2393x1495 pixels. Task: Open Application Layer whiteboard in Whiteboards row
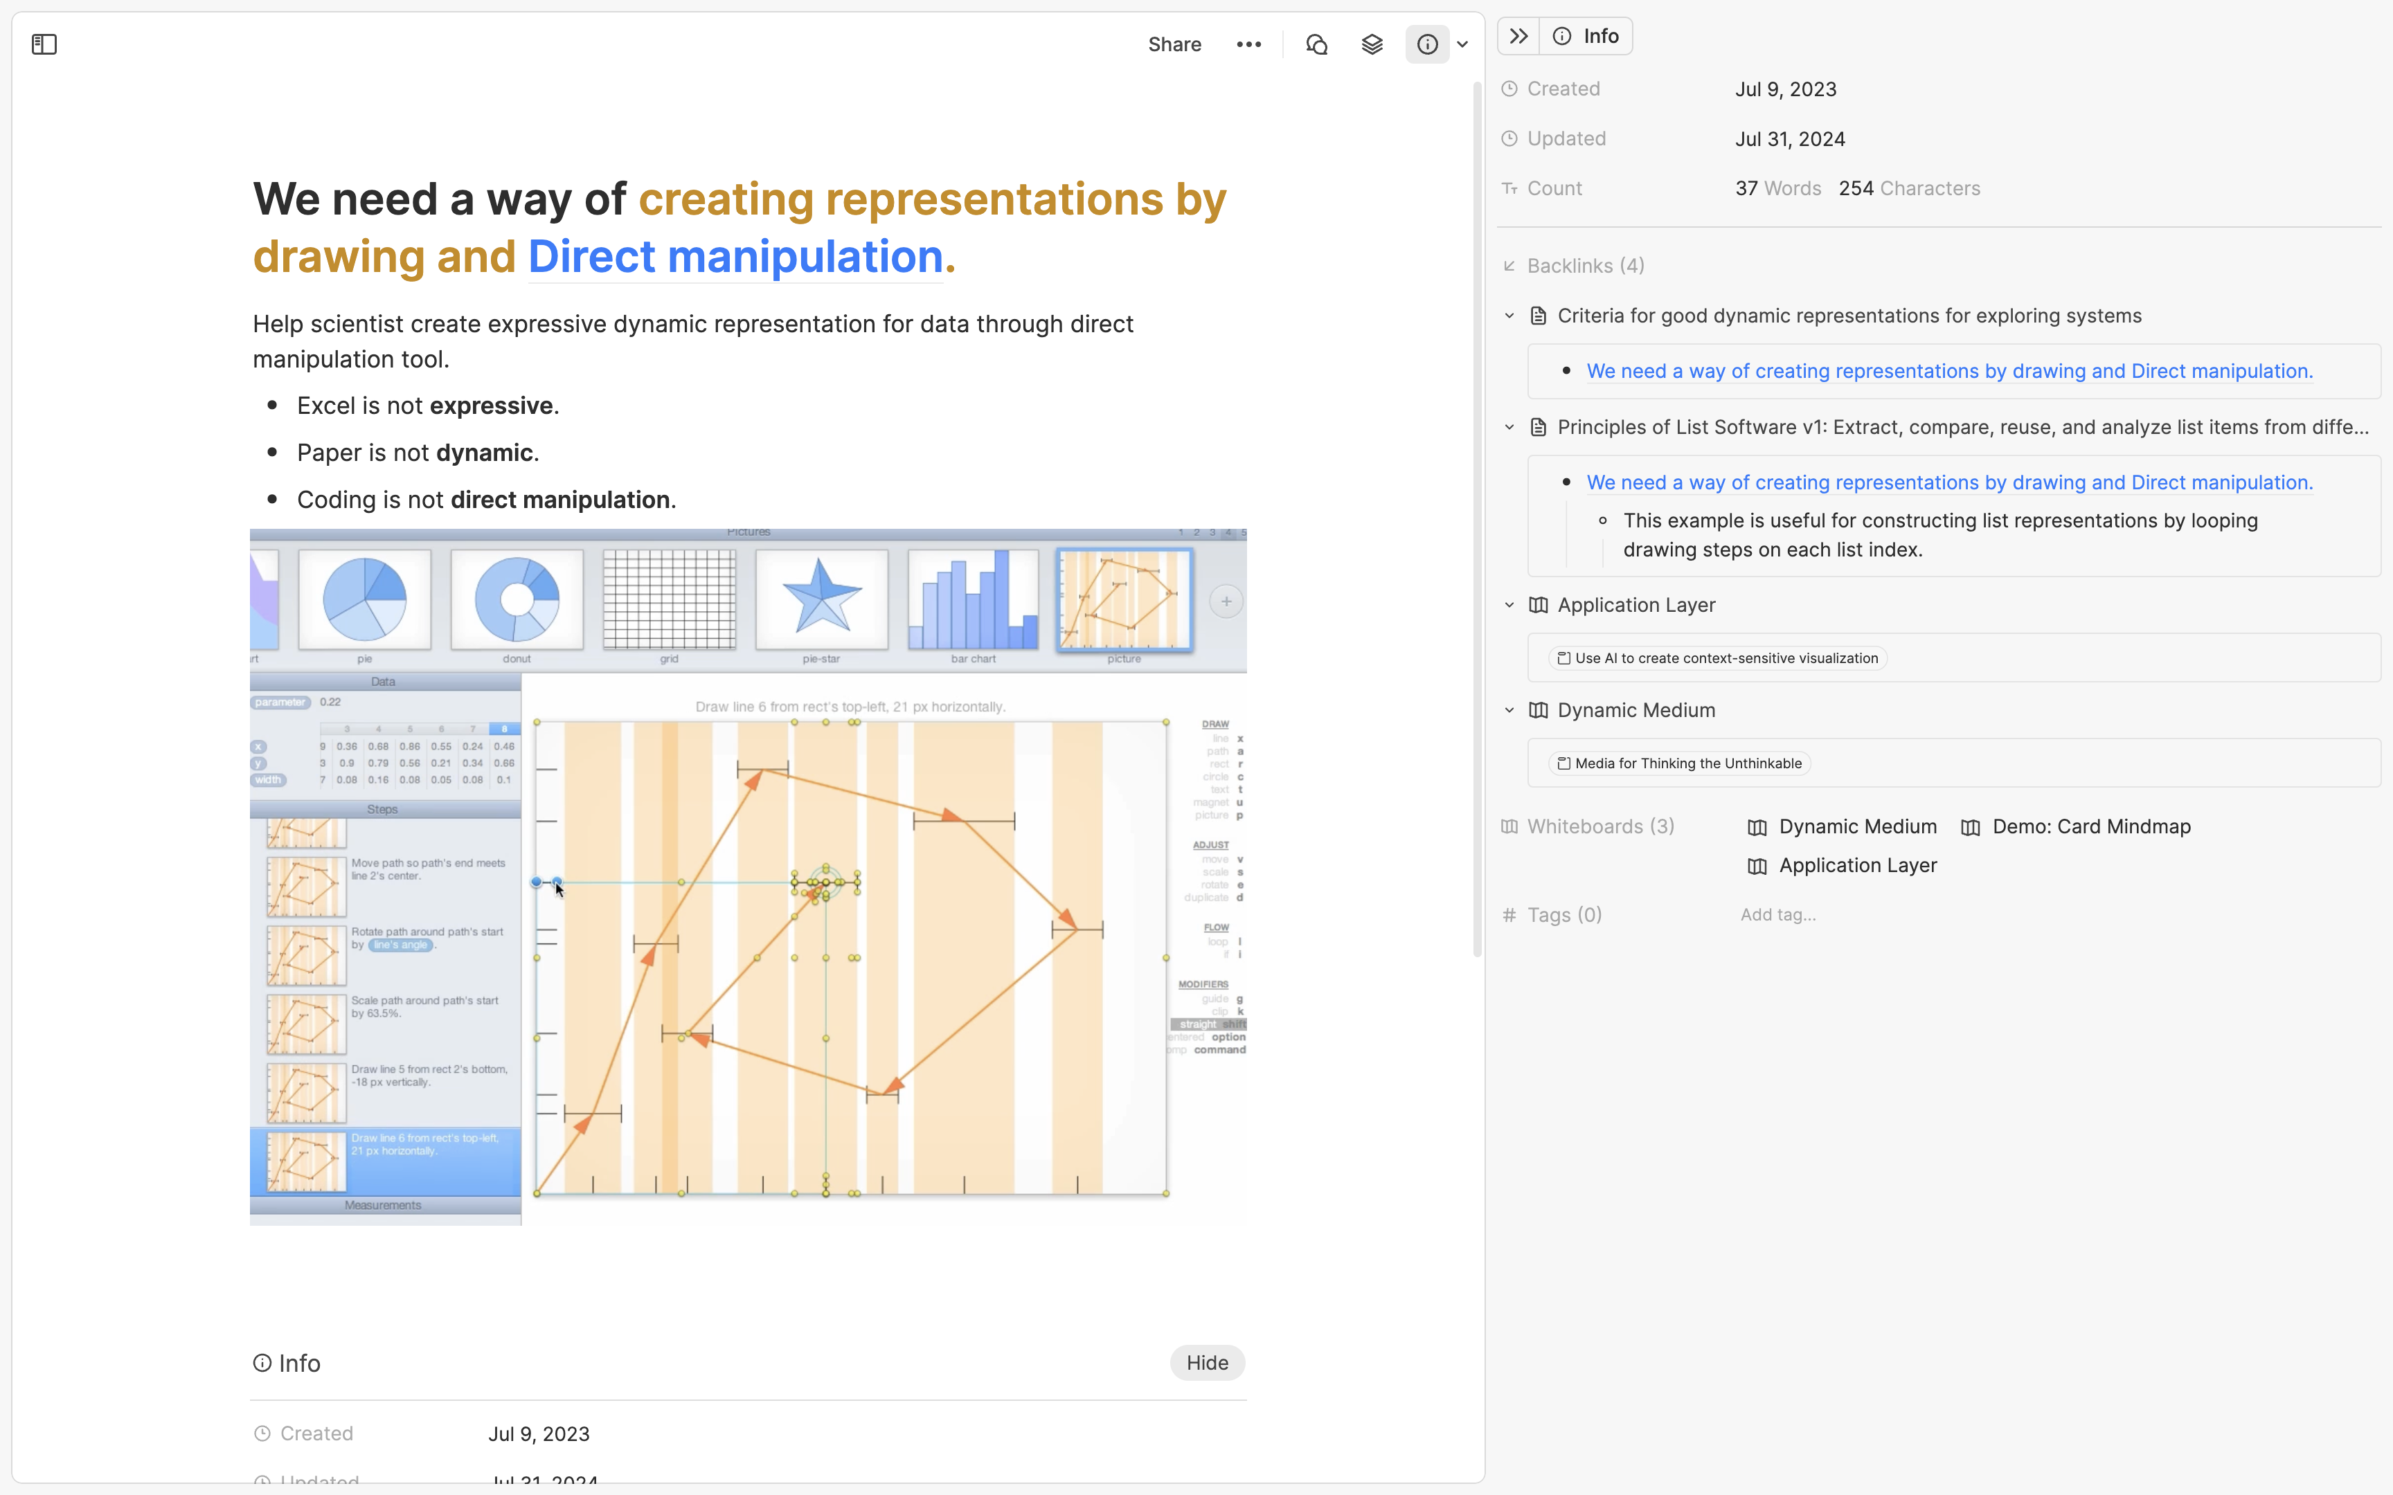(1843, 866)
